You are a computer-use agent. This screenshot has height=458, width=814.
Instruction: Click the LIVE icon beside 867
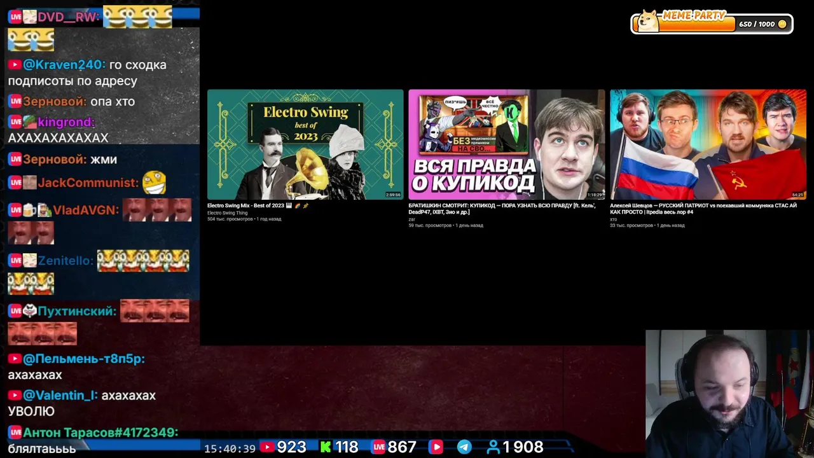point(379,447)
